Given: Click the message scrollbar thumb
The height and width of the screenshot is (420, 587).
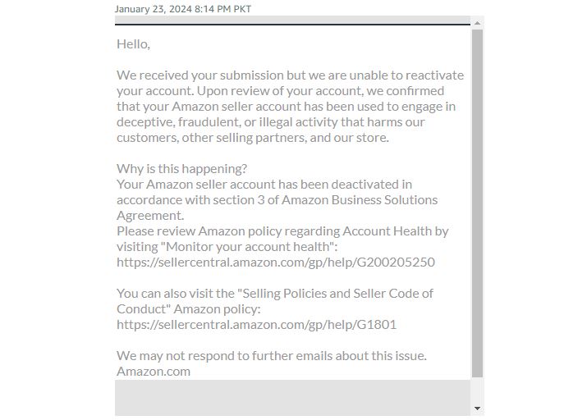Looking at the screenshot, I should [477, 203].
